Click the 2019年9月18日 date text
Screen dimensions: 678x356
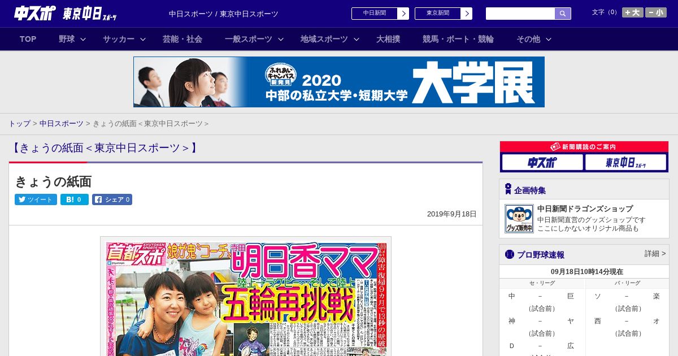pyautogui.click(x=452, y=214)
